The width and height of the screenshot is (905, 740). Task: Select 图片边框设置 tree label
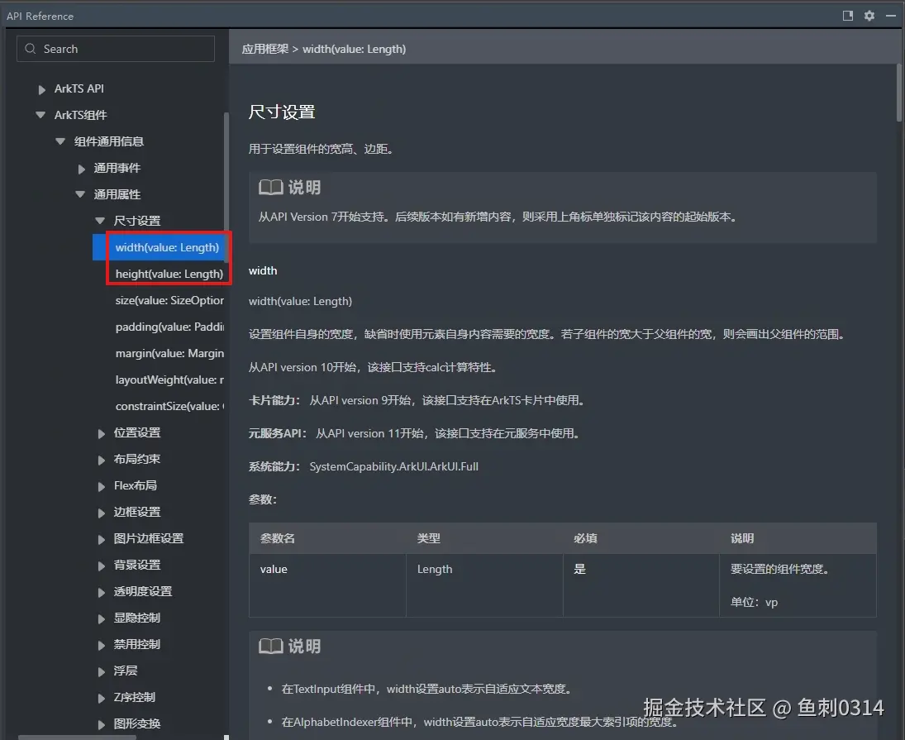coord(148,538)
